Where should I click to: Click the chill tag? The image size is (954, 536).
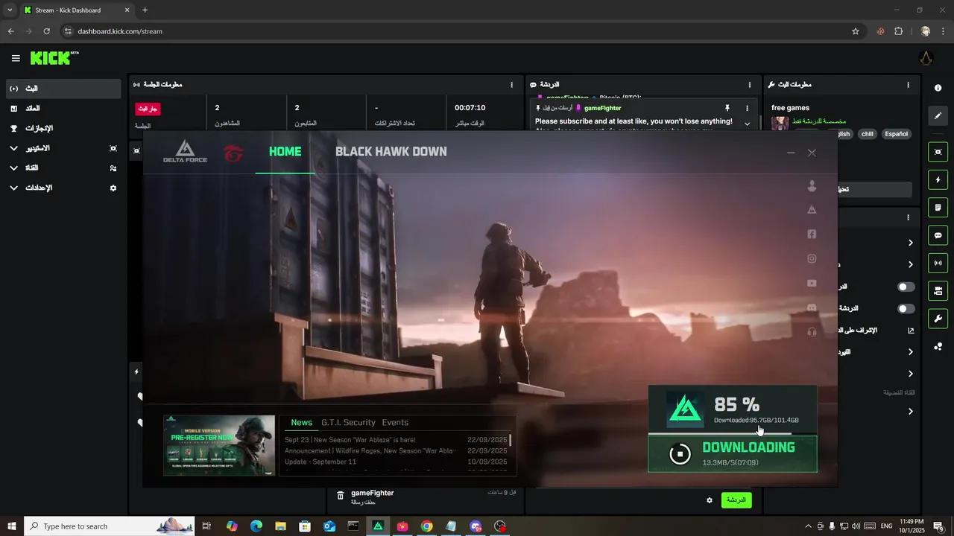(867, 134)
